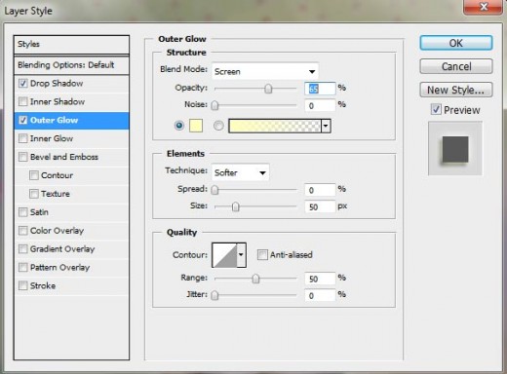The image size is (507, 374).
Task: Click the Opacity value field
Action: [x=320, y=89]
